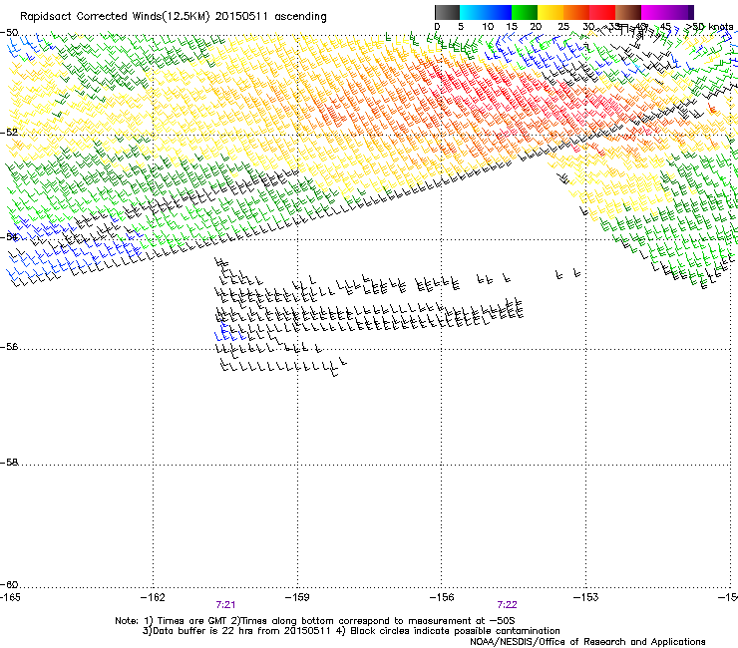
Task: Click latitude label '-52' on left axis
Action: click(x=9, y=133)
